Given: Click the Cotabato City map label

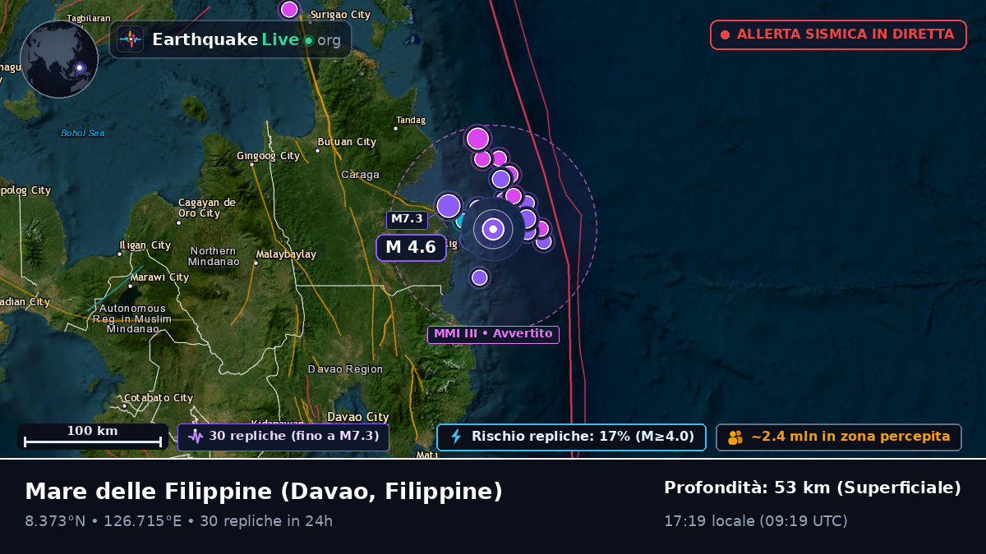Looking at the screenshot, I should pyautogui.click(x=159, y=398).
